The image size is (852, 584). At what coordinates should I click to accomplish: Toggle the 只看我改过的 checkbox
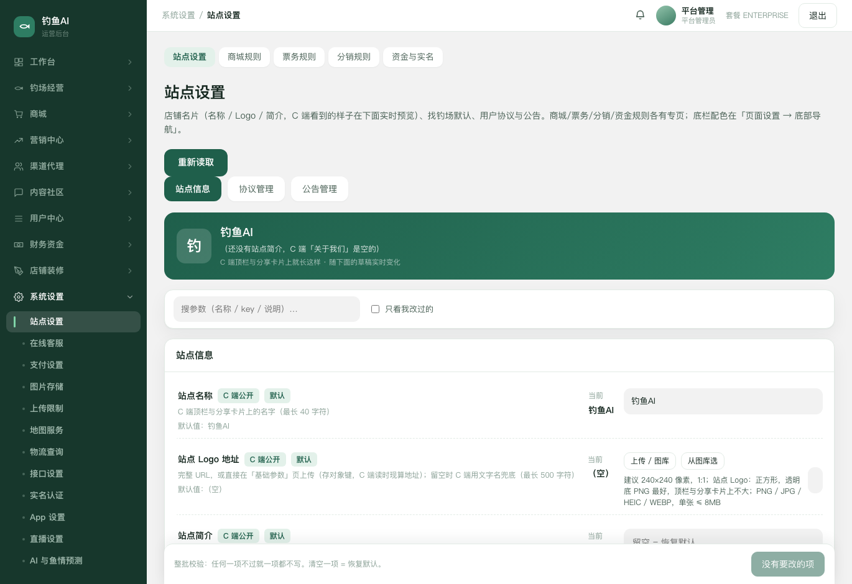click(x=375, y=309)
